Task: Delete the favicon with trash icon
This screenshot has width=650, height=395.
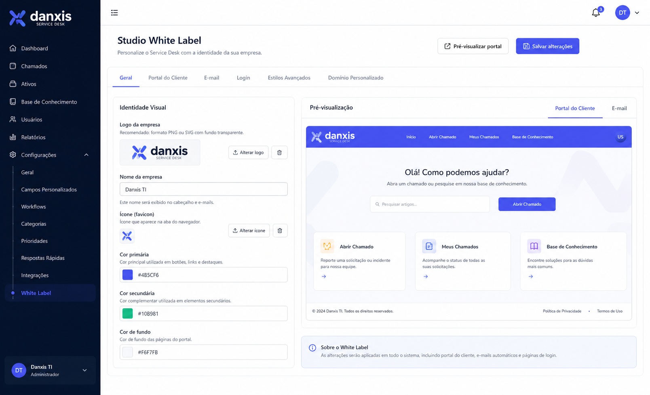Action: 280,231
